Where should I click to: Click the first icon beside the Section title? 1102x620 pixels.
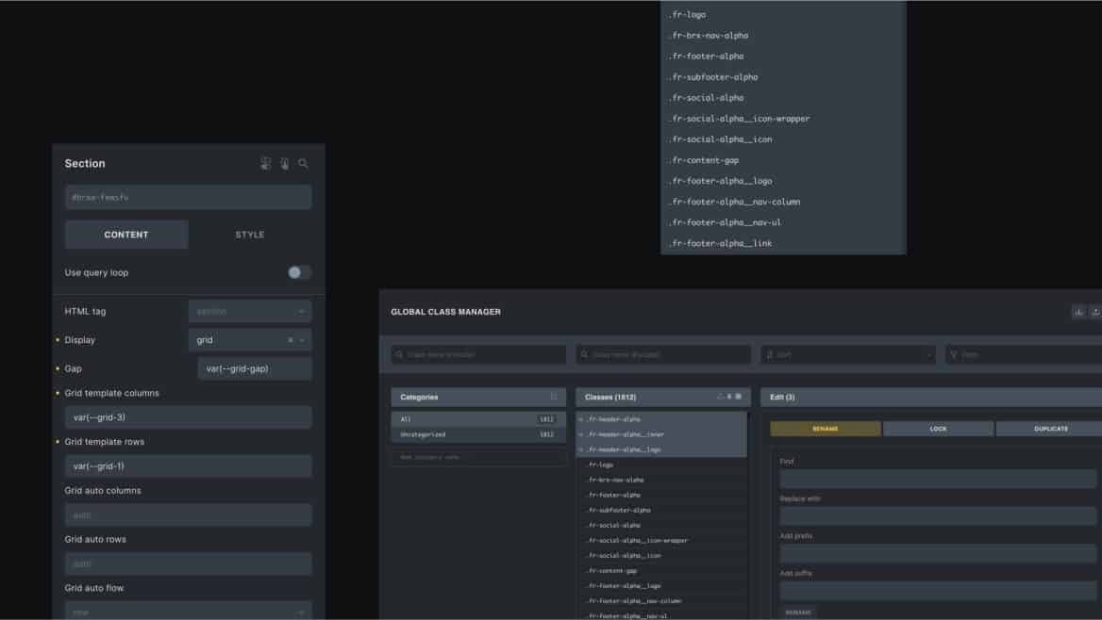265,164
